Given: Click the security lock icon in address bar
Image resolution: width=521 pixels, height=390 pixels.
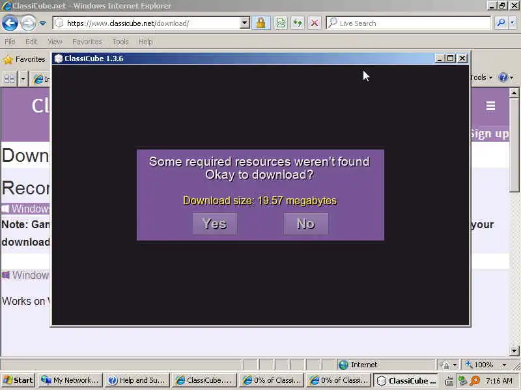Looking at the screenshot, I should pos(261,23).
